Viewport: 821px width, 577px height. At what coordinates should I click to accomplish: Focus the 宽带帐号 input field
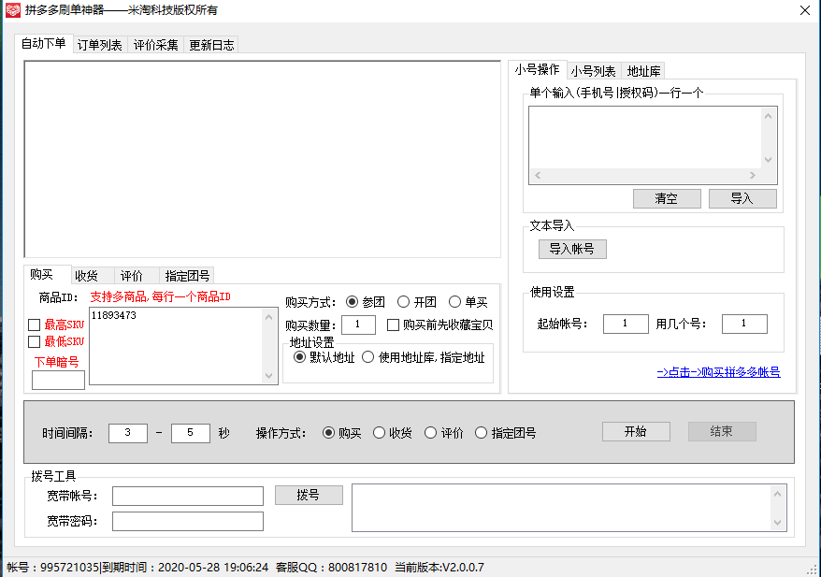(x=187, y=496)
